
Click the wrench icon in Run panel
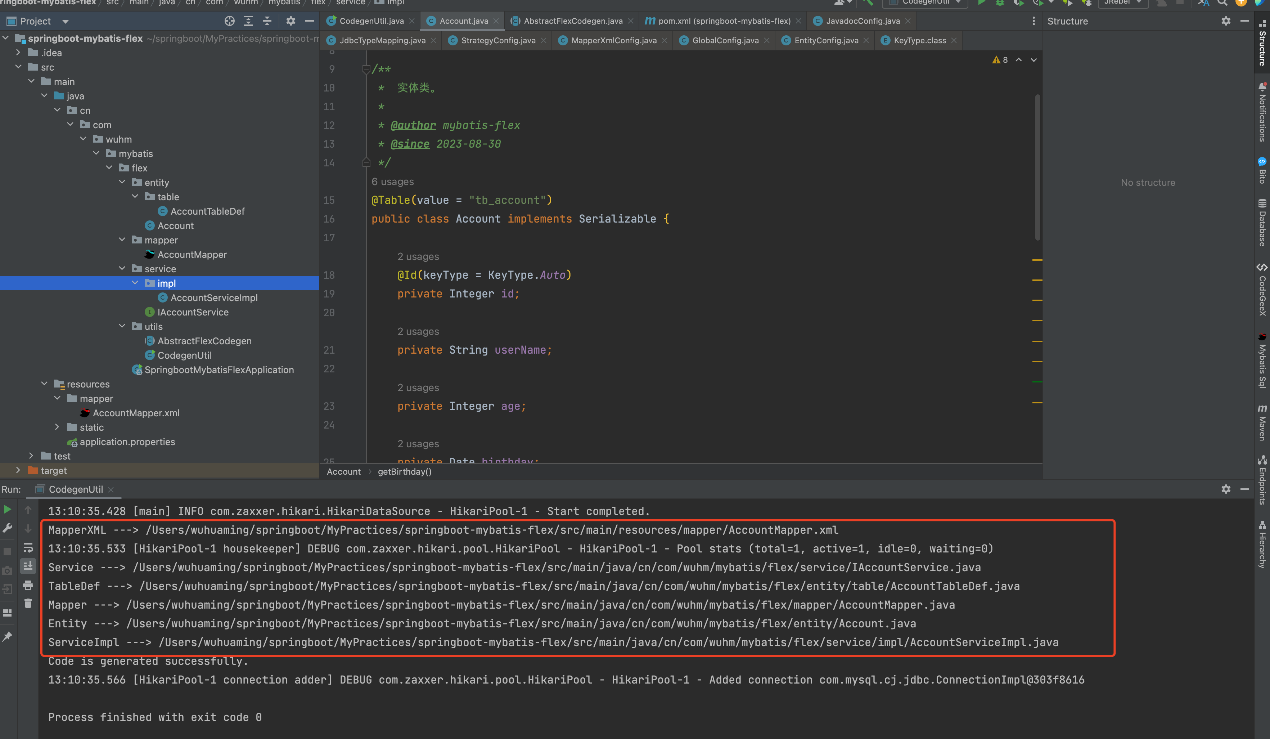[8, 528]
